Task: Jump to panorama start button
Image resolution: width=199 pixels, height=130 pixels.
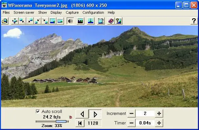Action: pyautogui.click(x=80, y=123)
